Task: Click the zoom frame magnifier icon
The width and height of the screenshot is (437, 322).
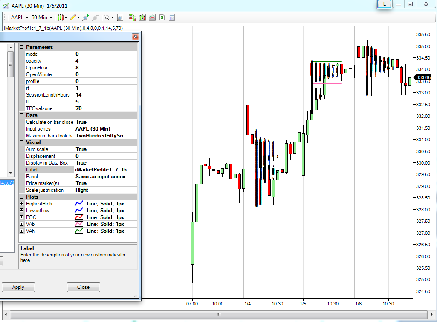Action: pyautogui.click(x=120, y=17)
